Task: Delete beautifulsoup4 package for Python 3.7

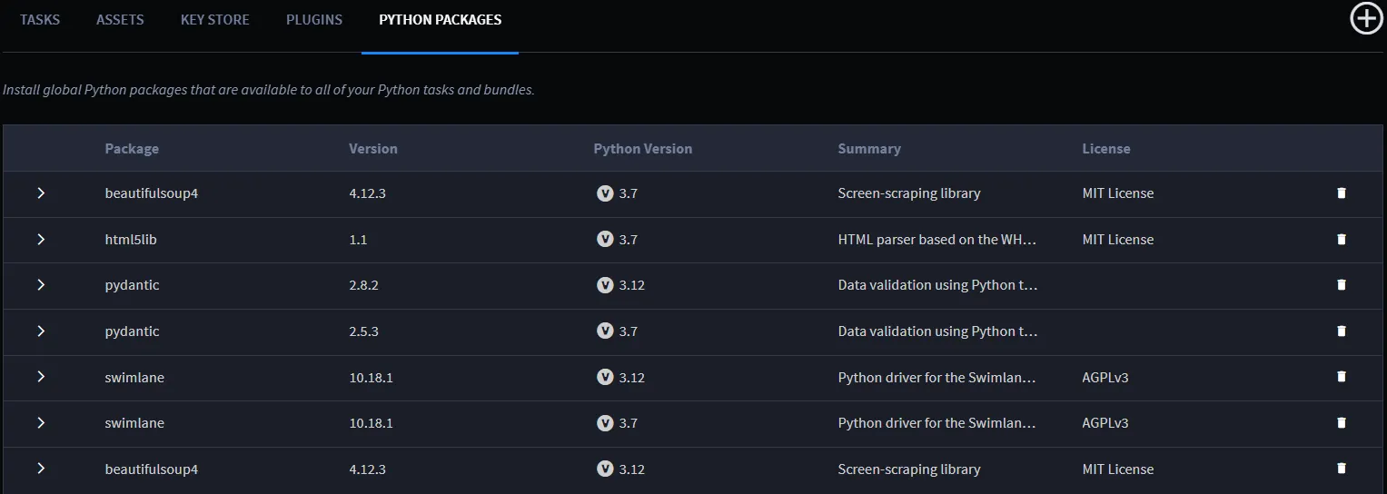Action: click(1342, 193)
